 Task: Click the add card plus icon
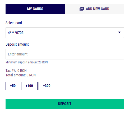click(x=82, y=9)
